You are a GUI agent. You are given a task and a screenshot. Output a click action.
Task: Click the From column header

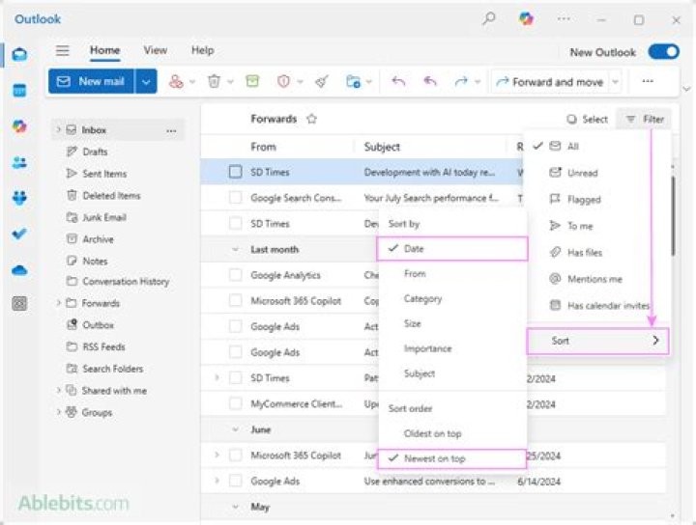[x=263, y=147]
